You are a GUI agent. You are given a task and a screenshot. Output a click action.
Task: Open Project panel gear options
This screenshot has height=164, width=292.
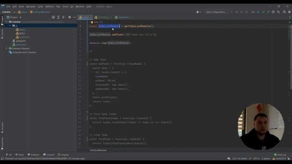click(69, 17)
